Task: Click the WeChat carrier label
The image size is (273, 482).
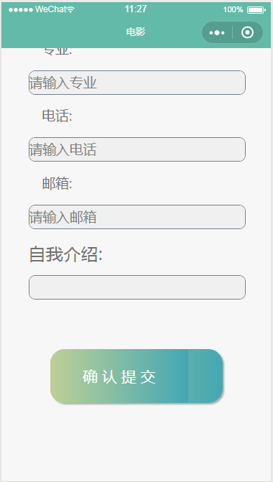Action: [x=51, y=9]
